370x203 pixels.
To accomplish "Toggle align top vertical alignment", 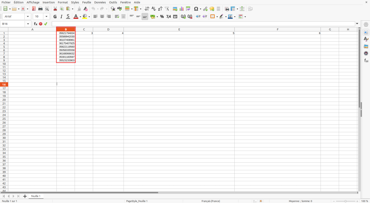I will 132,17.
